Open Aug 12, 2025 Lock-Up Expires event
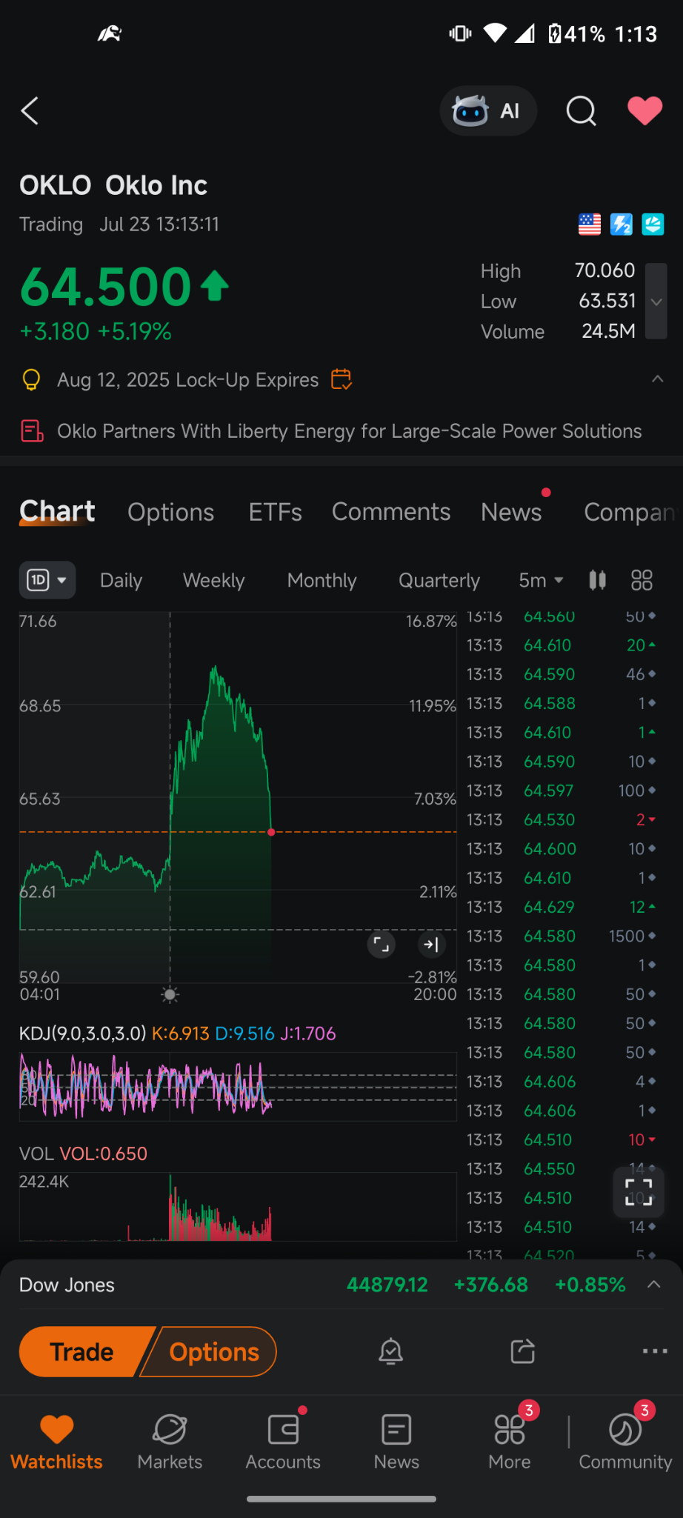Screen dimensions: 683x1518 tap(188, 380)
